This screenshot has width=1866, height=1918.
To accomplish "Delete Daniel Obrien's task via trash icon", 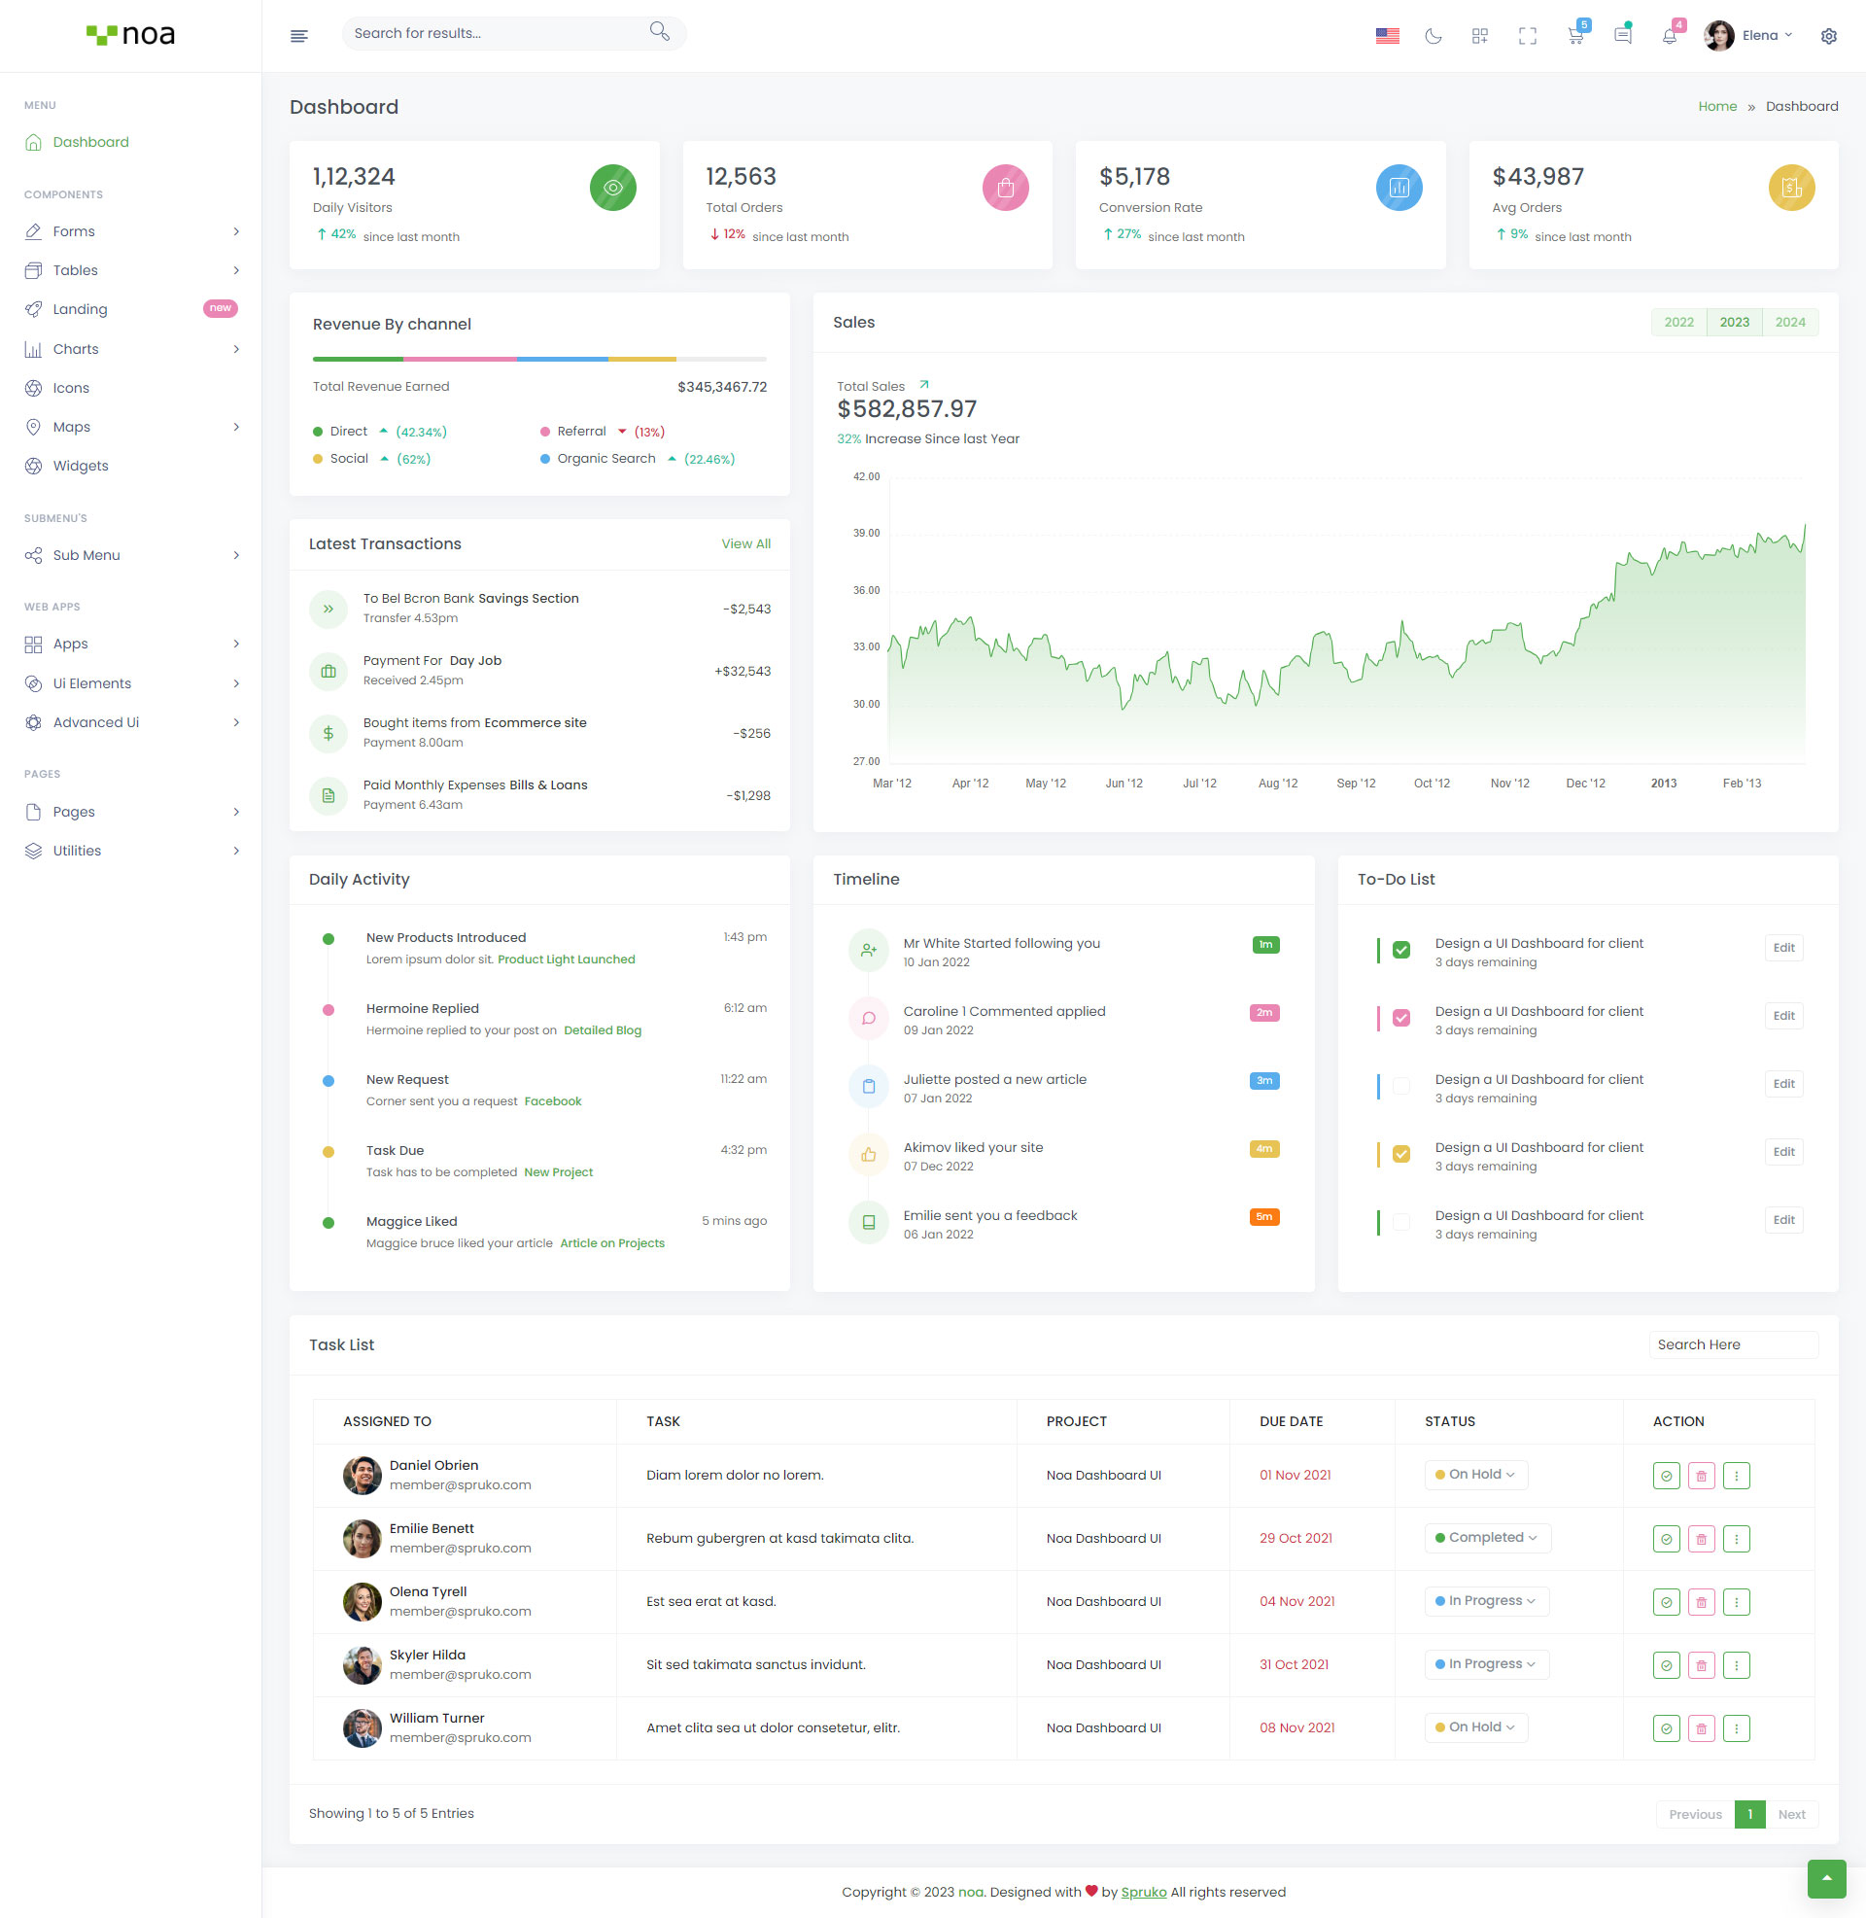I will (1702, 1475).
